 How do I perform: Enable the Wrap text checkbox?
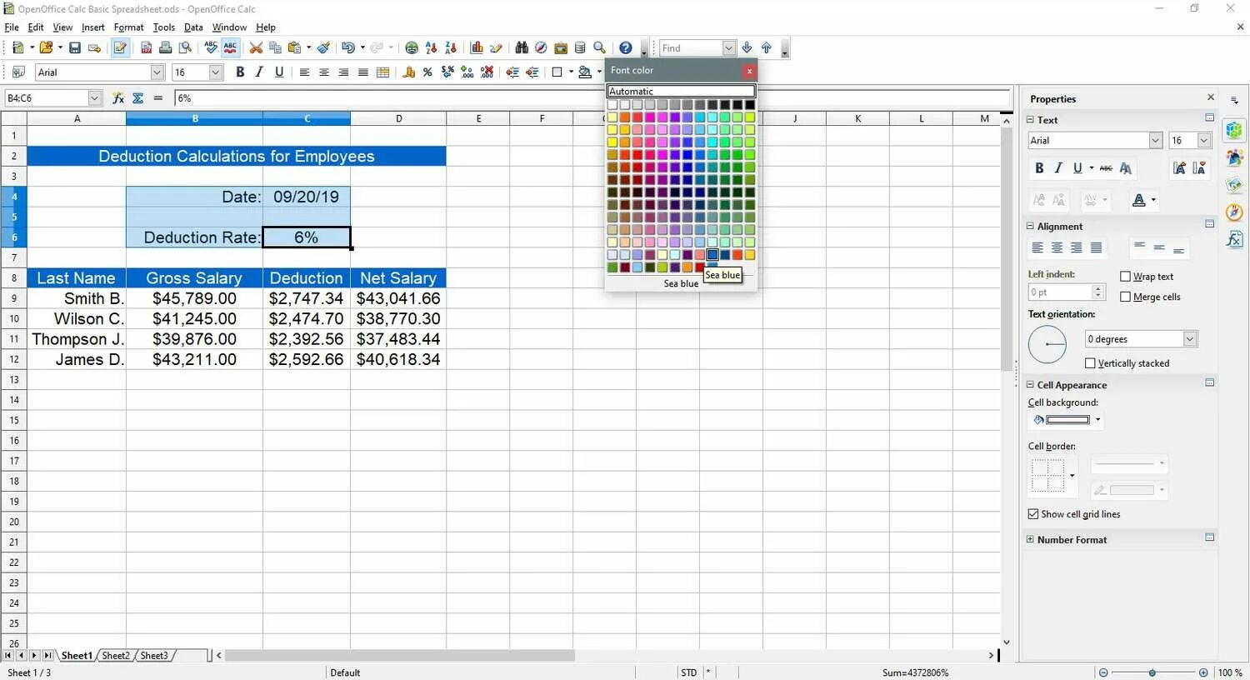click(x=1126, y=277)
